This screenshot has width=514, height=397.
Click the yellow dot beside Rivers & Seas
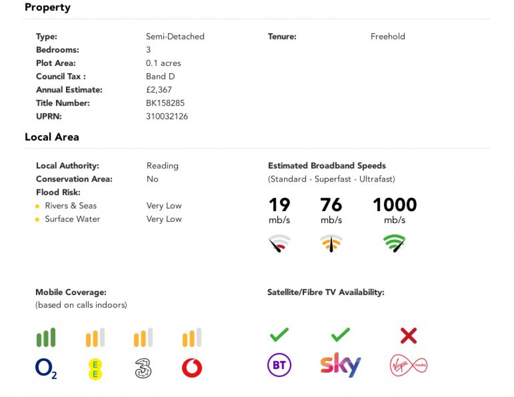coord(38,206)
